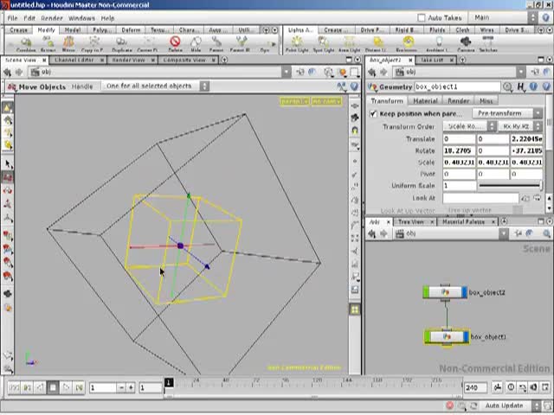
Task: Open the File menu
Action: pos(12,18)
